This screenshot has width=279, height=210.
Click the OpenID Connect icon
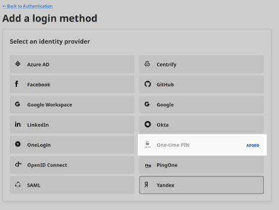18,165
